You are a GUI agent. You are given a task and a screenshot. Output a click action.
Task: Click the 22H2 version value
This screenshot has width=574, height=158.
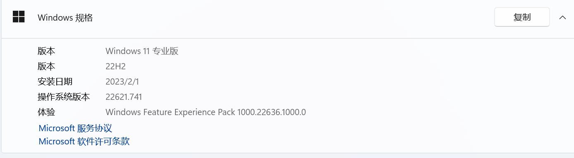115,66
